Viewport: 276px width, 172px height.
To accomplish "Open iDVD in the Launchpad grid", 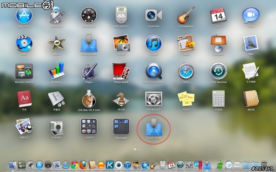I will (x=24, y=43).
